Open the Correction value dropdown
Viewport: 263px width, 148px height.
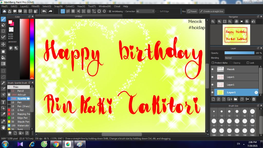[x=153, y=11]
